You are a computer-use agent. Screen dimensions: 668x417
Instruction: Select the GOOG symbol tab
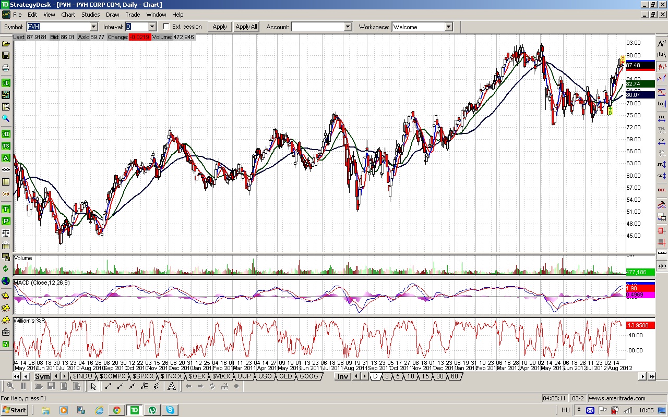[x=309, y=376]
